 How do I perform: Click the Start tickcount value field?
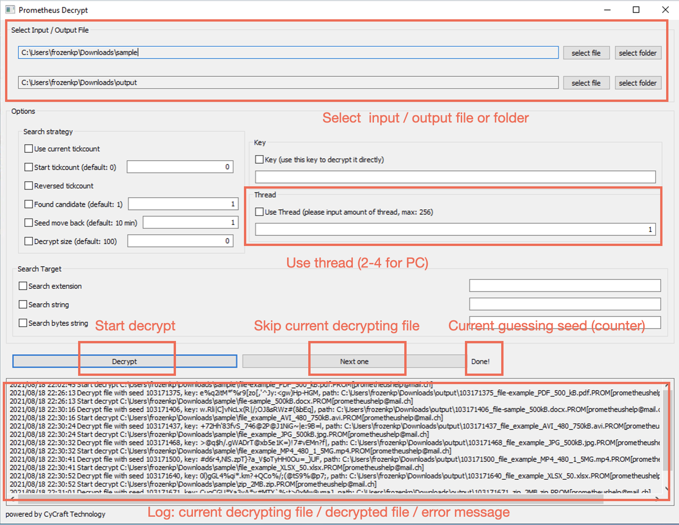(x=180, y=167)
